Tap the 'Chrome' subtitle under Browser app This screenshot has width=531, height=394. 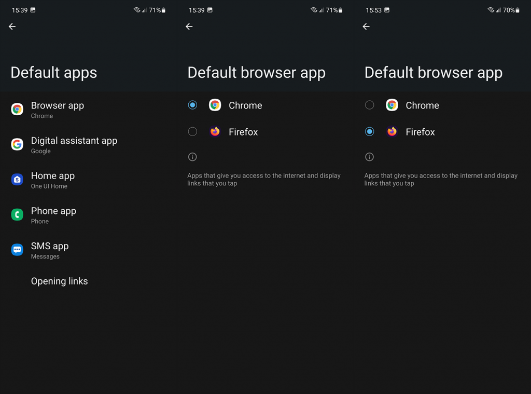pos(42,116)
